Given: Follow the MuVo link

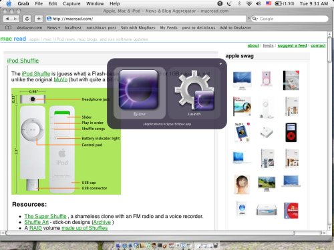Looking at the screenshot, I should click(61, 79).
